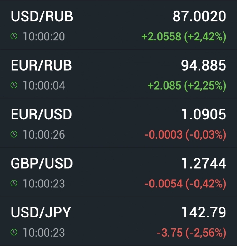Click the red -0.0054 (-0,42%) change

[185, 184]
